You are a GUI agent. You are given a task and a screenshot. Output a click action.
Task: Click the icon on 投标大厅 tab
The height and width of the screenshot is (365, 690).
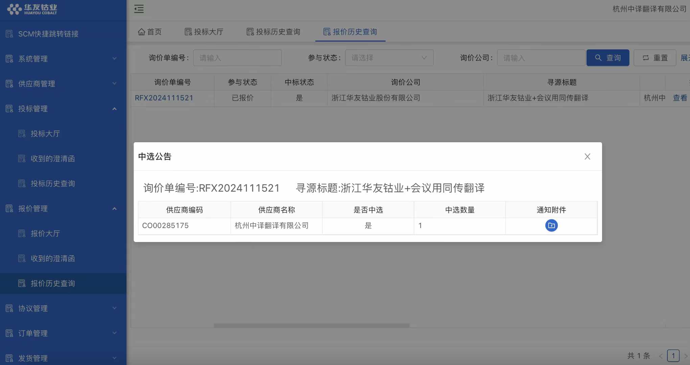click(188, 32)
